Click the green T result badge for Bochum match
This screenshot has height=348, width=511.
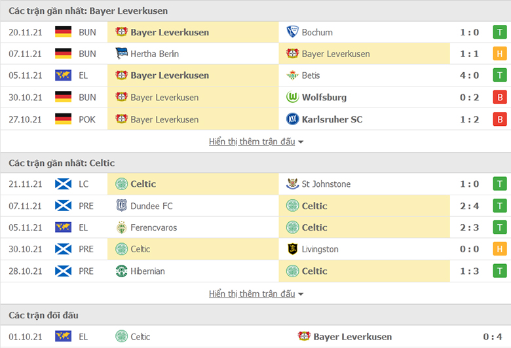(x=500, y=32)
